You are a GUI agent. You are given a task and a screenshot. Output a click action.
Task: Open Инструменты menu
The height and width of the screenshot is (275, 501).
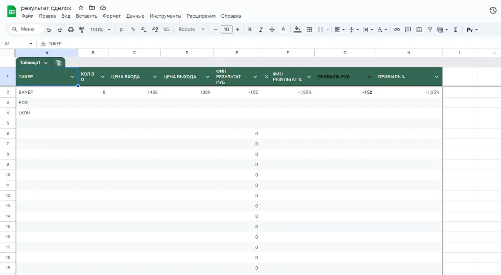(x=166, y=16)
